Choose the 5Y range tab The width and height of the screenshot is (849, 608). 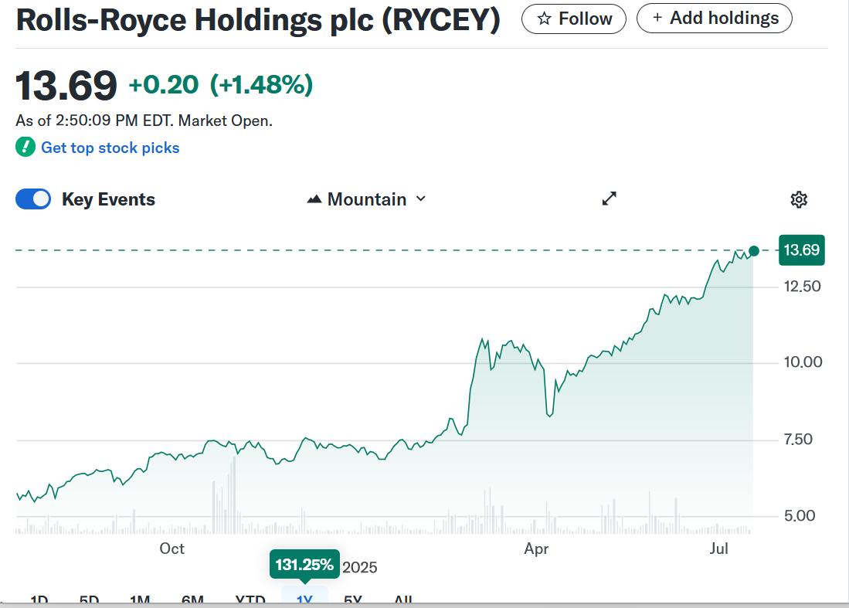pyautogui.click(x=353, y=600)
